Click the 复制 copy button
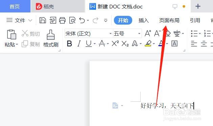The height and width of the screenshot is (126, 213). pos(31,44)
